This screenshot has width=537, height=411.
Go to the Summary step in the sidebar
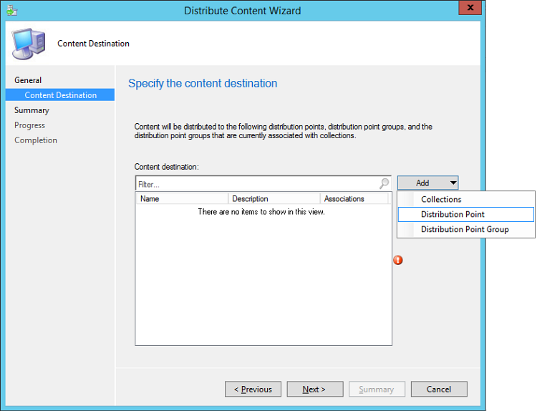32,110
